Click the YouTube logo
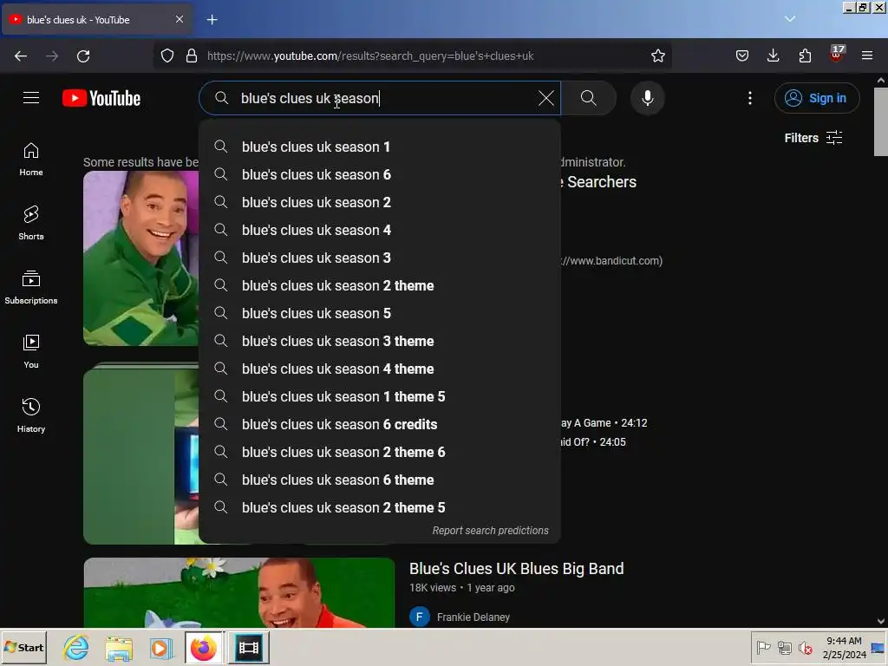Image resolution: width=888 pixels, height=666 pixels. click(101, 98)
